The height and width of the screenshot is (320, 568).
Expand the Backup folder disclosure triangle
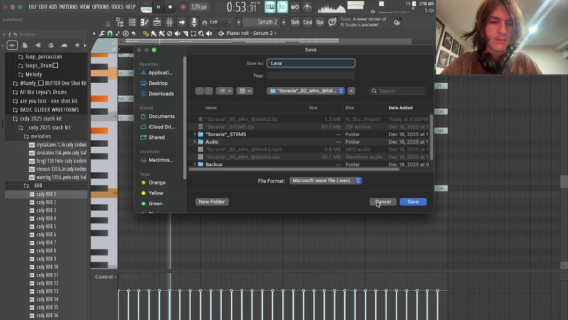point(195,164)
